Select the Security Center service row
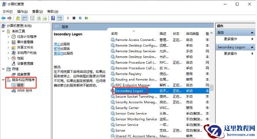The image size is (257, 139). click(160, 108)
